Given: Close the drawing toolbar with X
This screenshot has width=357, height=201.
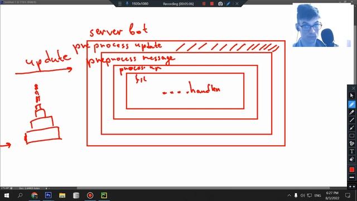Looking at the screenshot, I should pyautogui.click(x=353, y=88).
